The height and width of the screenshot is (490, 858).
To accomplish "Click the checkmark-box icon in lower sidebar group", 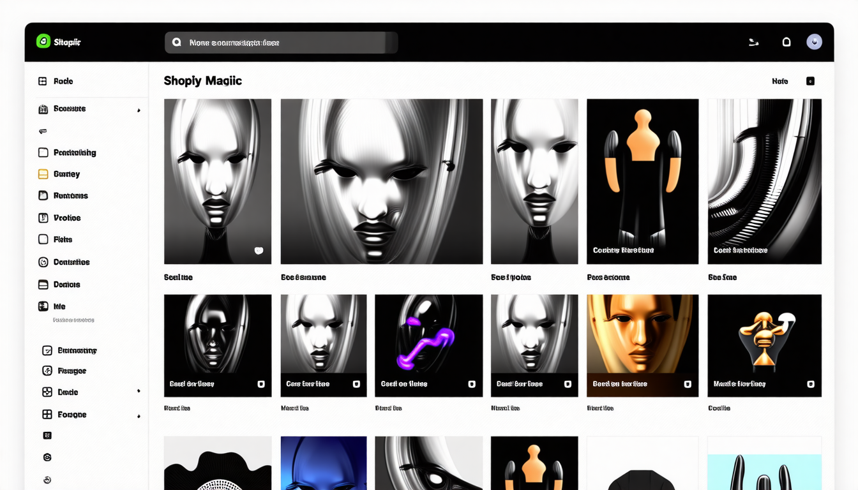I will click(x=47, y=350).
